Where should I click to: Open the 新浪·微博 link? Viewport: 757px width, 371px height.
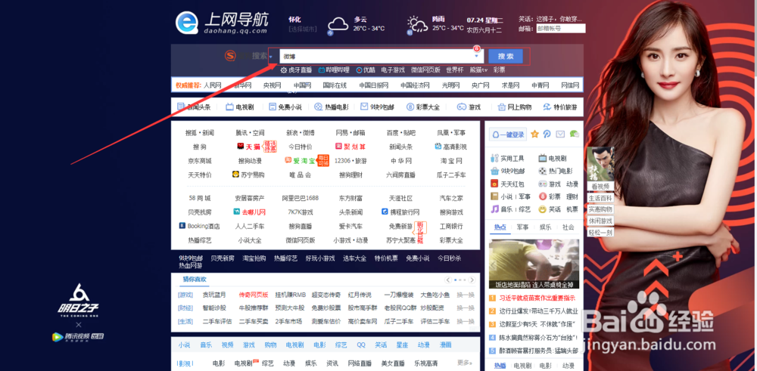pos(300,133)
